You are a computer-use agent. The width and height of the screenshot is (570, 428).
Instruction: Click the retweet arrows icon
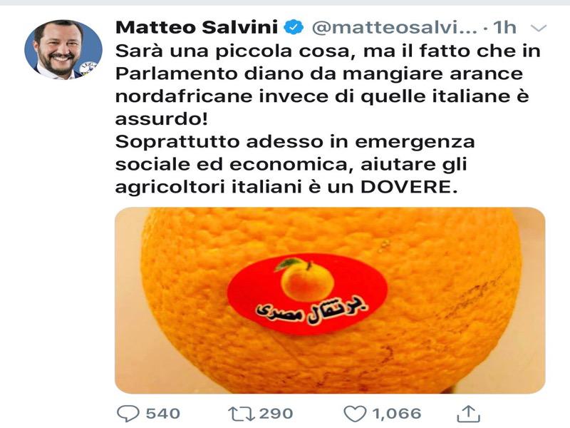(x=242, y=414)
